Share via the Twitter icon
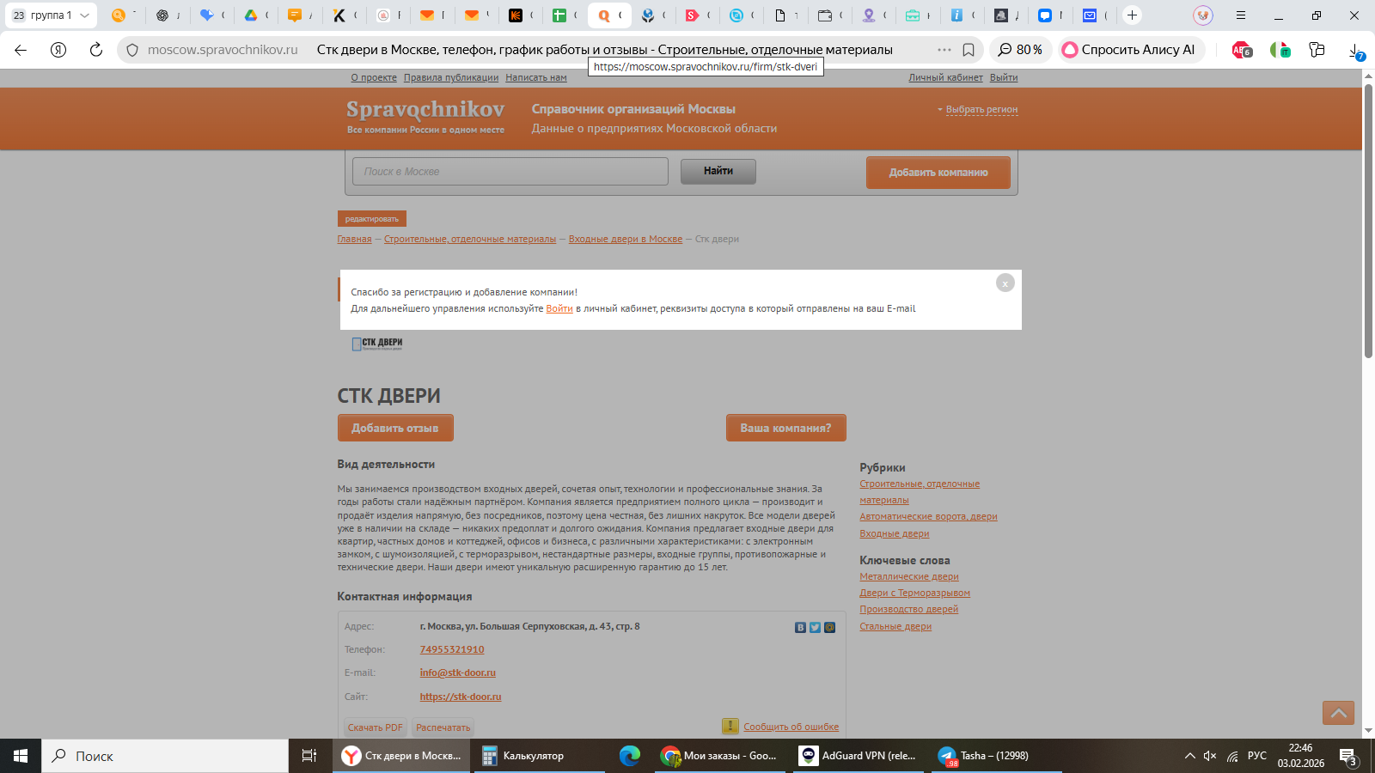The width and height of the screenshot is (1375, 773). pos(815,628)
